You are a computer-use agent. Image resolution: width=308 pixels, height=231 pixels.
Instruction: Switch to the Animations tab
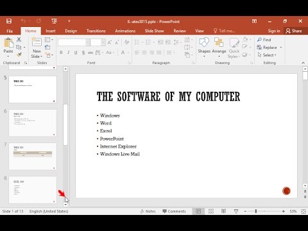pos(125,31)
